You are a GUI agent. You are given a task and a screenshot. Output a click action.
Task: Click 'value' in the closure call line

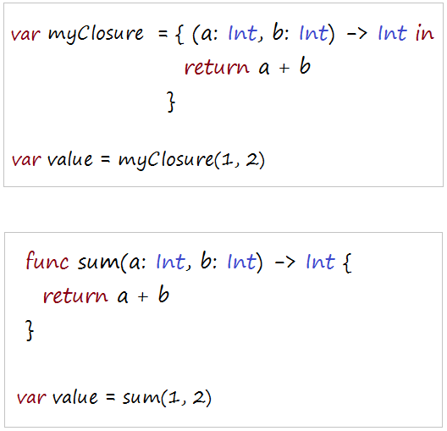coord(70,159)
